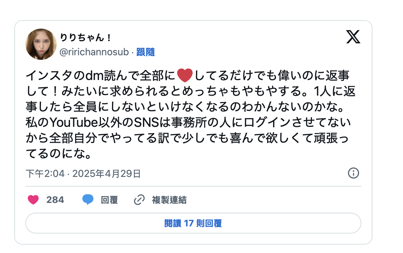The image size is (403, 253).
Task: Open 閱讀 17 則回覆 to read replies
Action: point(193,223)
